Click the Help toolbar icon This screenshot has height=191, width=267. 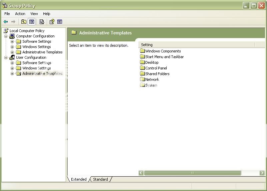[52, 22]
